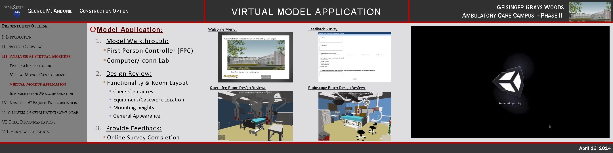Select 'Problem Identification' outline sub-item
Screen dimensions: 613x153
30,66
